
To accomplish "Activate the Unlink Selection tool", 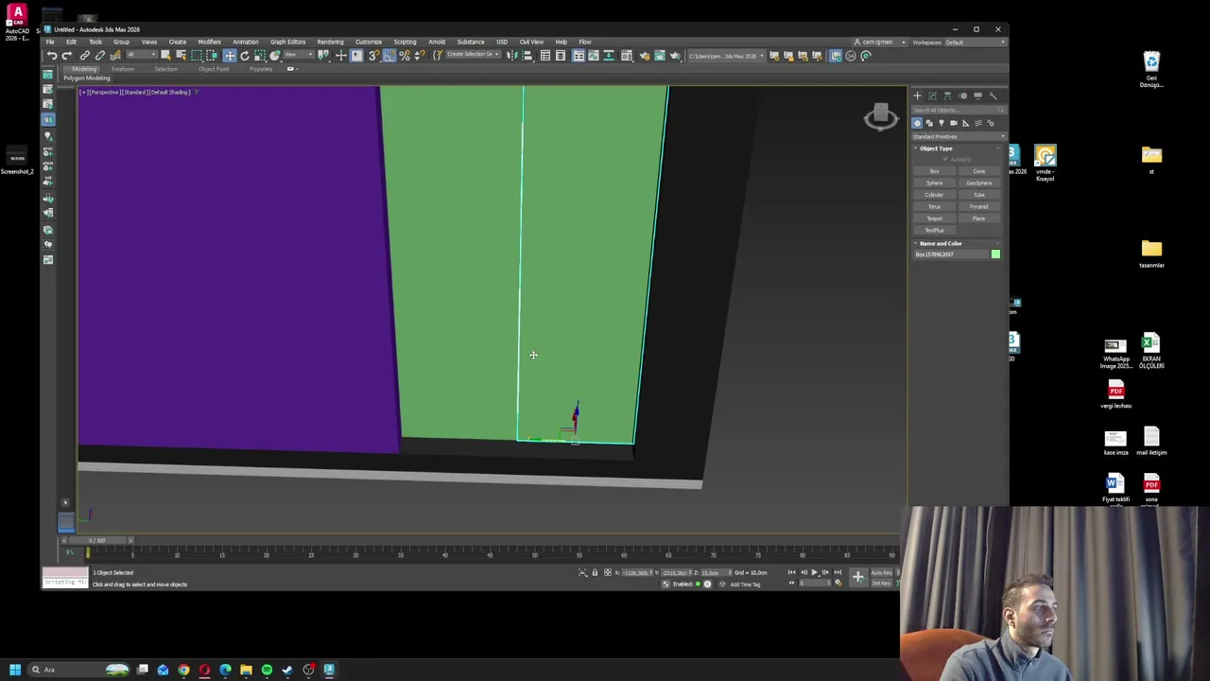I will point(99,55).
